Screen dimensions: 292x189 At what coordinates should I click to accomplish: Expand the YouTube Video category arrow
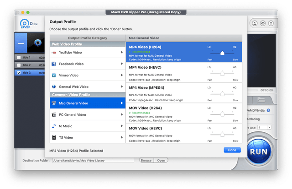(x=121, y=53)
